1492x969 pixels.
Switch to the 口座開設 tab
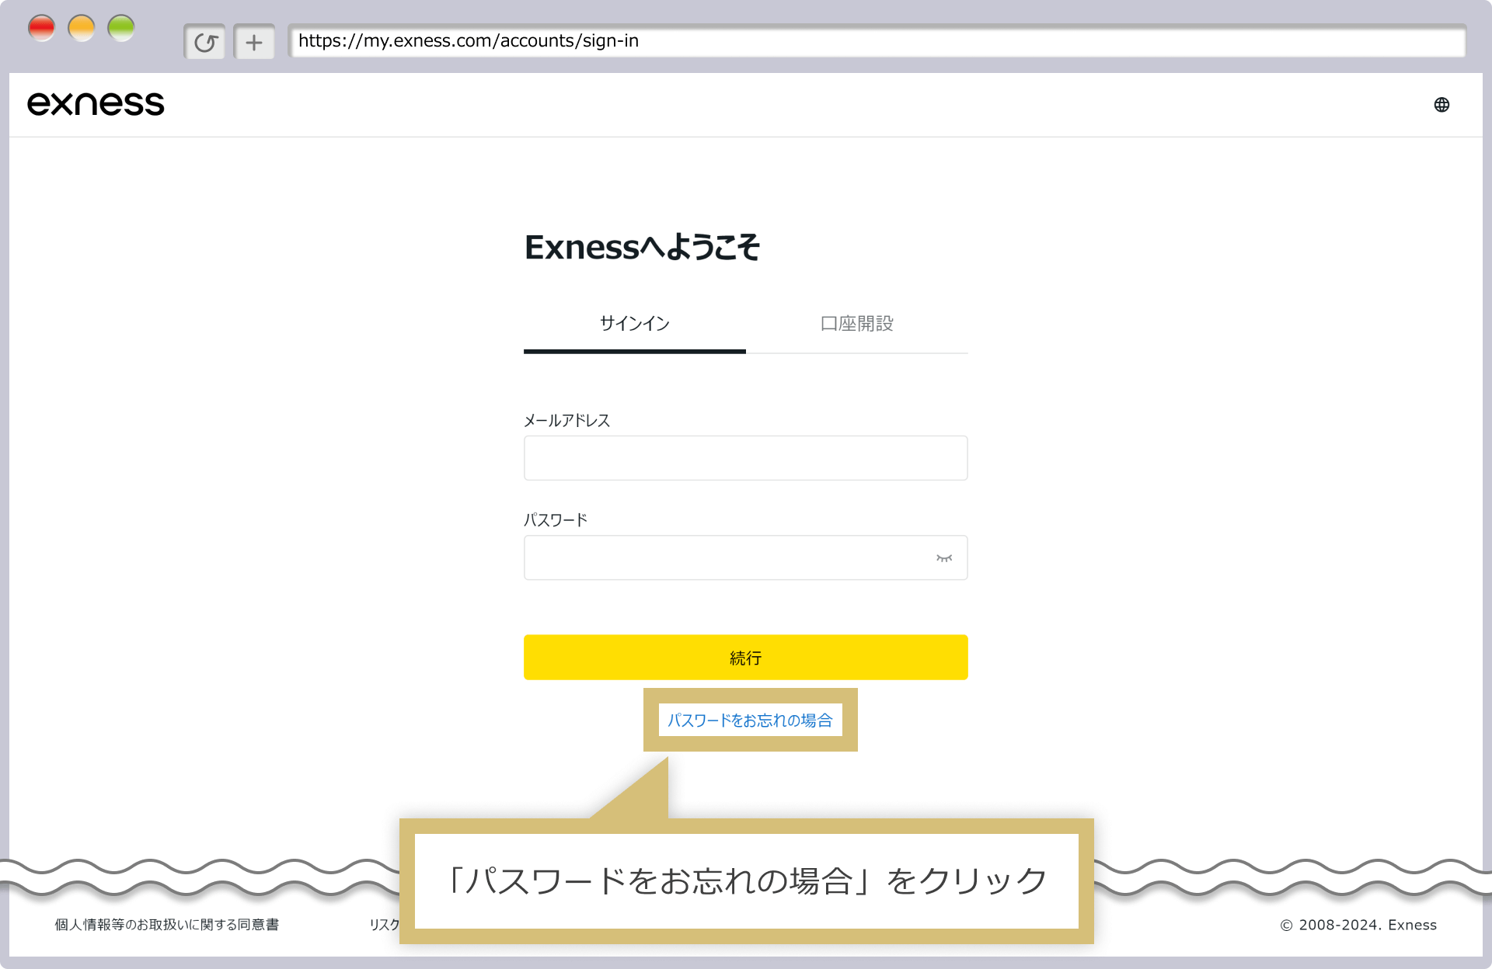857,324
